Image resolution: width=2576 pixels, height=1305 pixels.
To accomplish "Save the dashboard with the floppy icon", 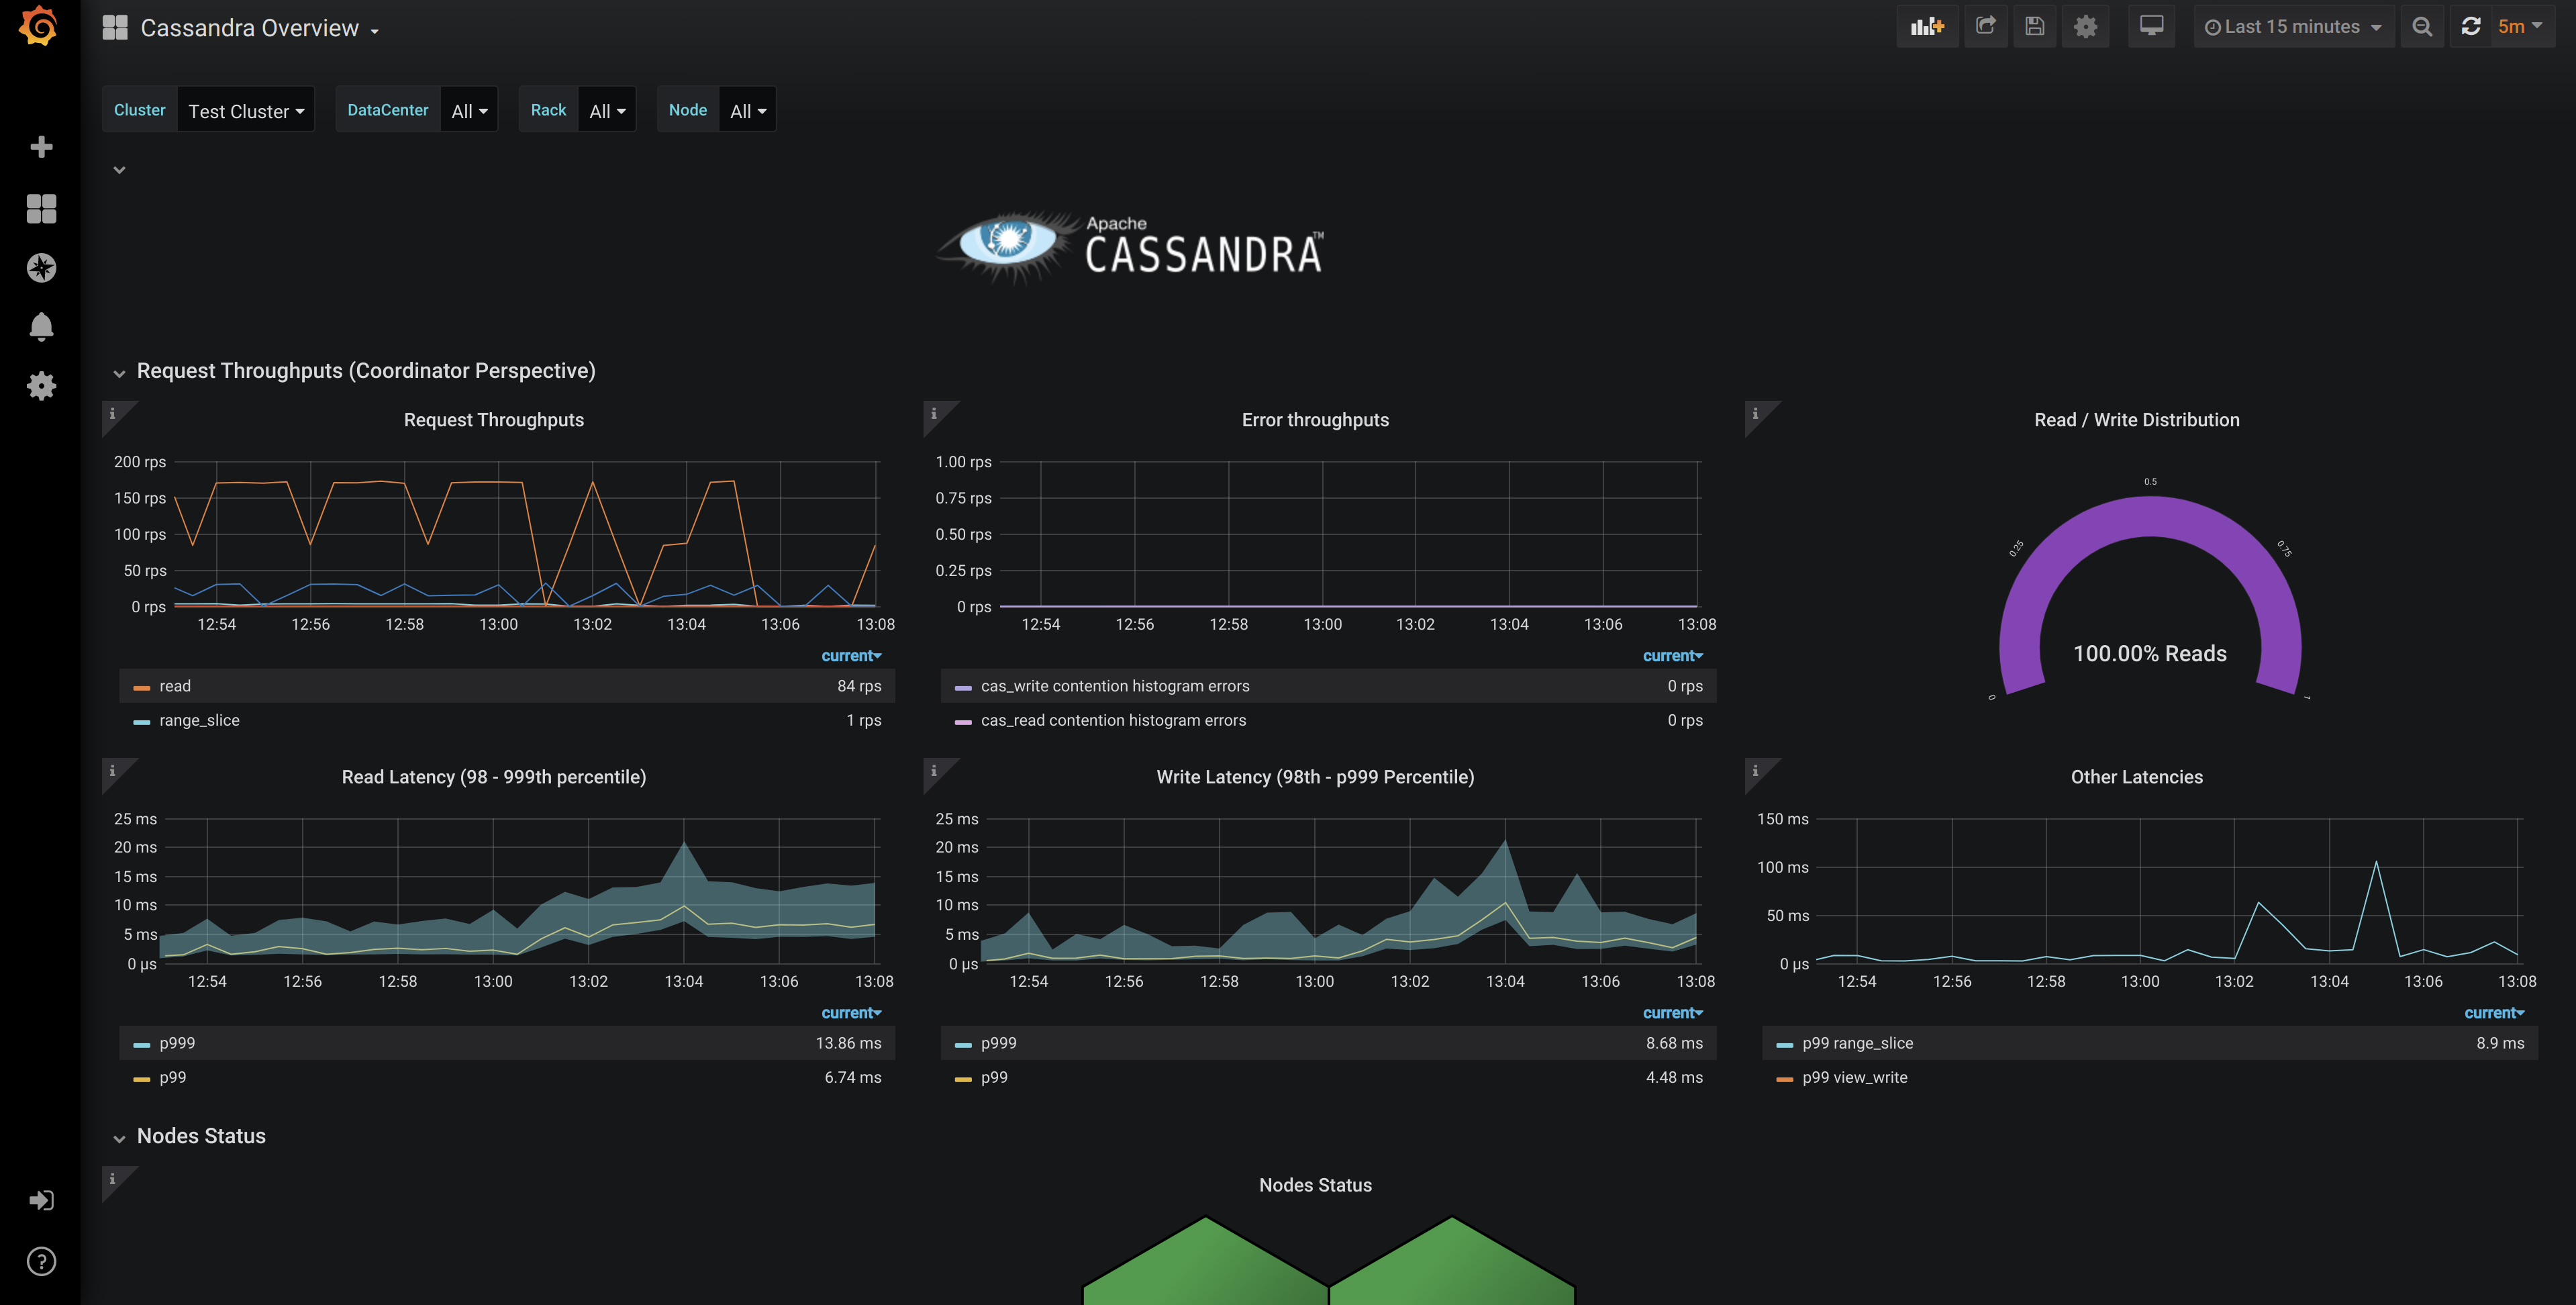I will (x=2034, y=27).
